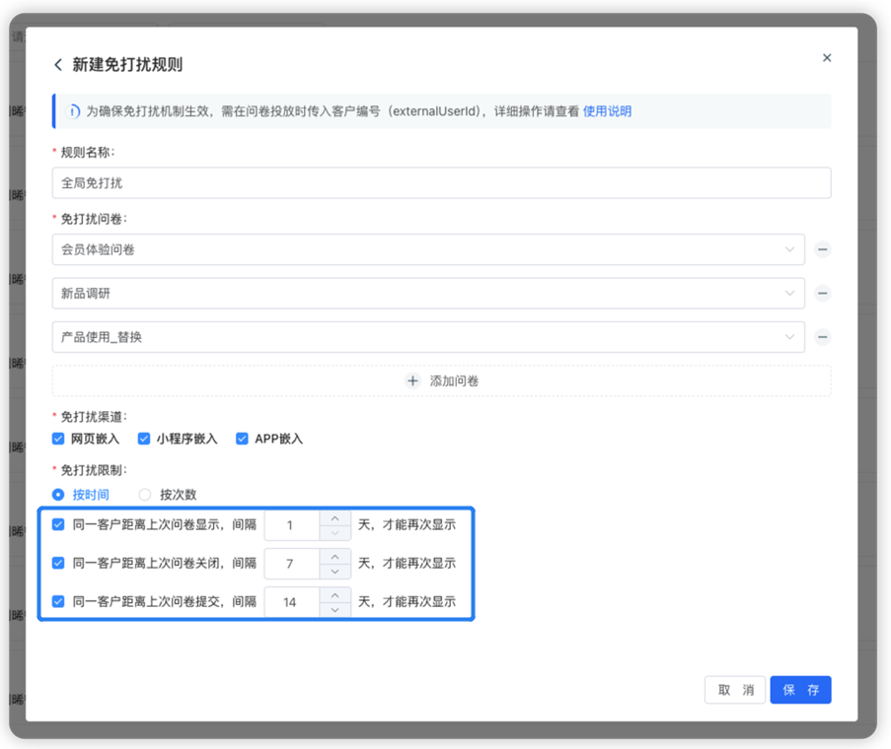Decrease the 问卷关闭 interval with down arrow

pos(335,572)
